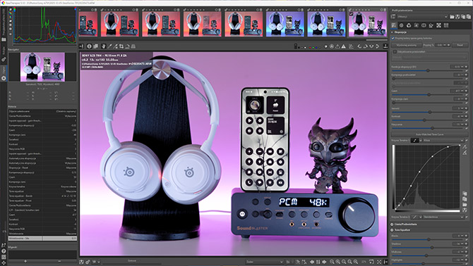The image size is (473, 266).
Task: Select the checked purple filmstrip thumbnail
Action: pyautogui.click(x=367, y=23)
